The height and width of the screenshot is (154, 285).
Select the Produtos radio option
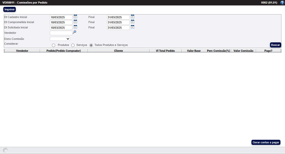pyautogui.click(x=53, y=45)
